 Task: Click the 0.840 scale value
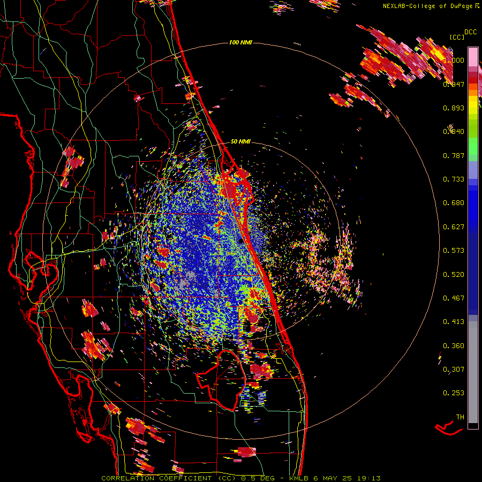(x=454, y=132)
